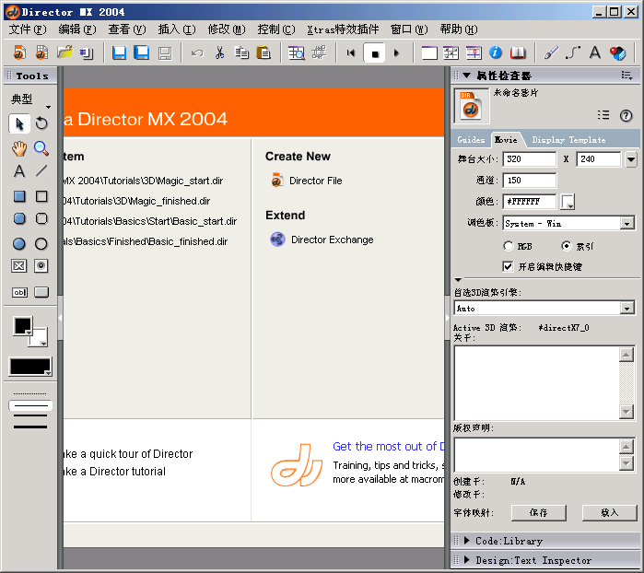Viewport: 644px width, 573px height.
Task: Select the Filled Rectangle tool
Action: click(x=19, y=196)
